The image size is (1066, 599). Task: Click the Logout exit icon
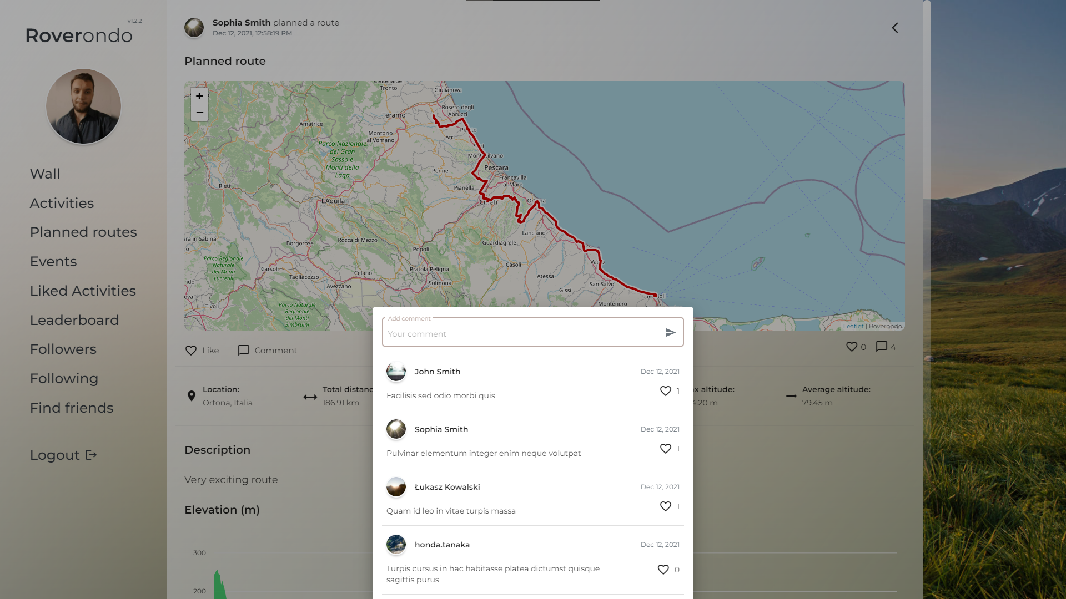coord(92,455)
